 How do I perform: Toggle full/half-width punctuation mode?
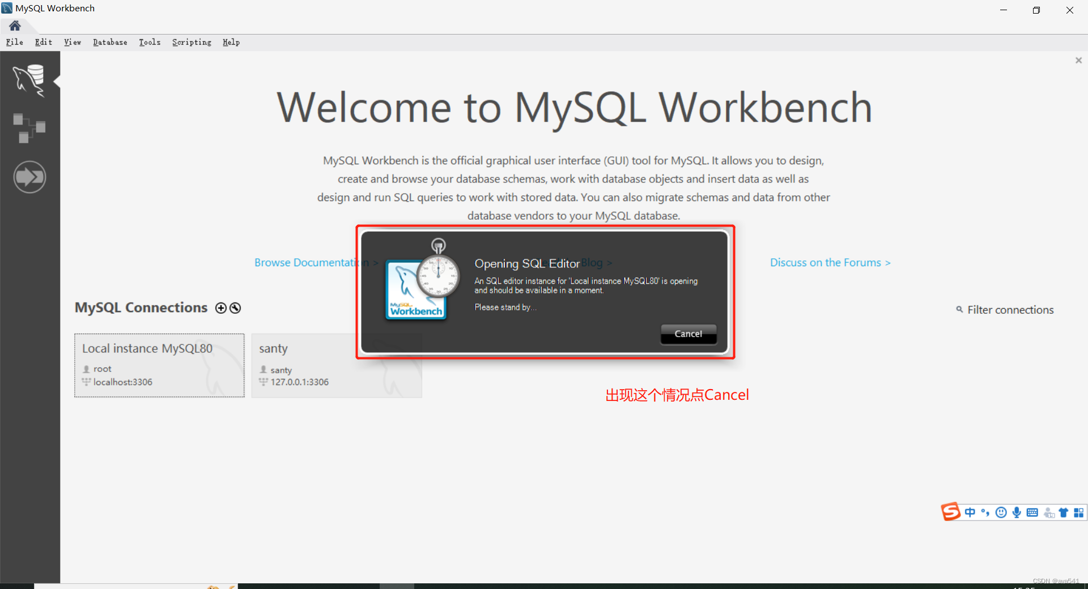985,512
